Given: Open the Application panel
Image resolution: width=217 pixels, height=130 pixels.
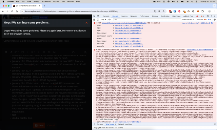Looking at the screenshot, I should pos(165,16).
